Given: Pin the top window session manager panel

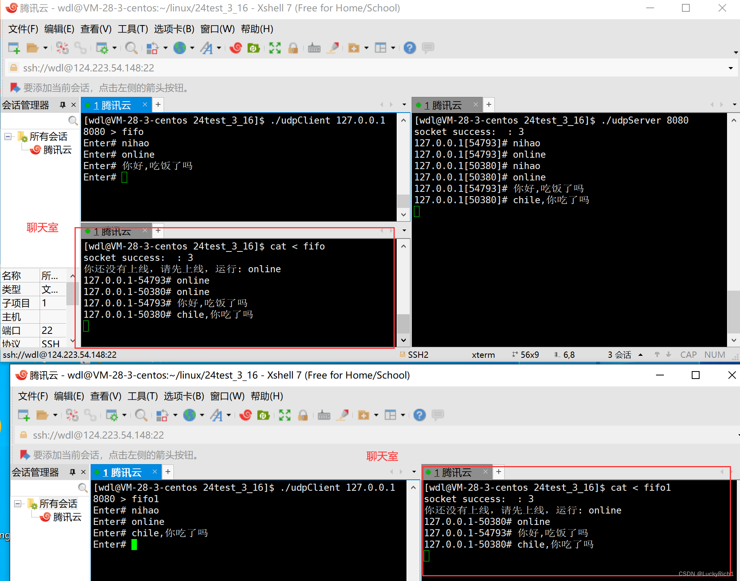Looking at the screenshot, I should tap(62, 105).
